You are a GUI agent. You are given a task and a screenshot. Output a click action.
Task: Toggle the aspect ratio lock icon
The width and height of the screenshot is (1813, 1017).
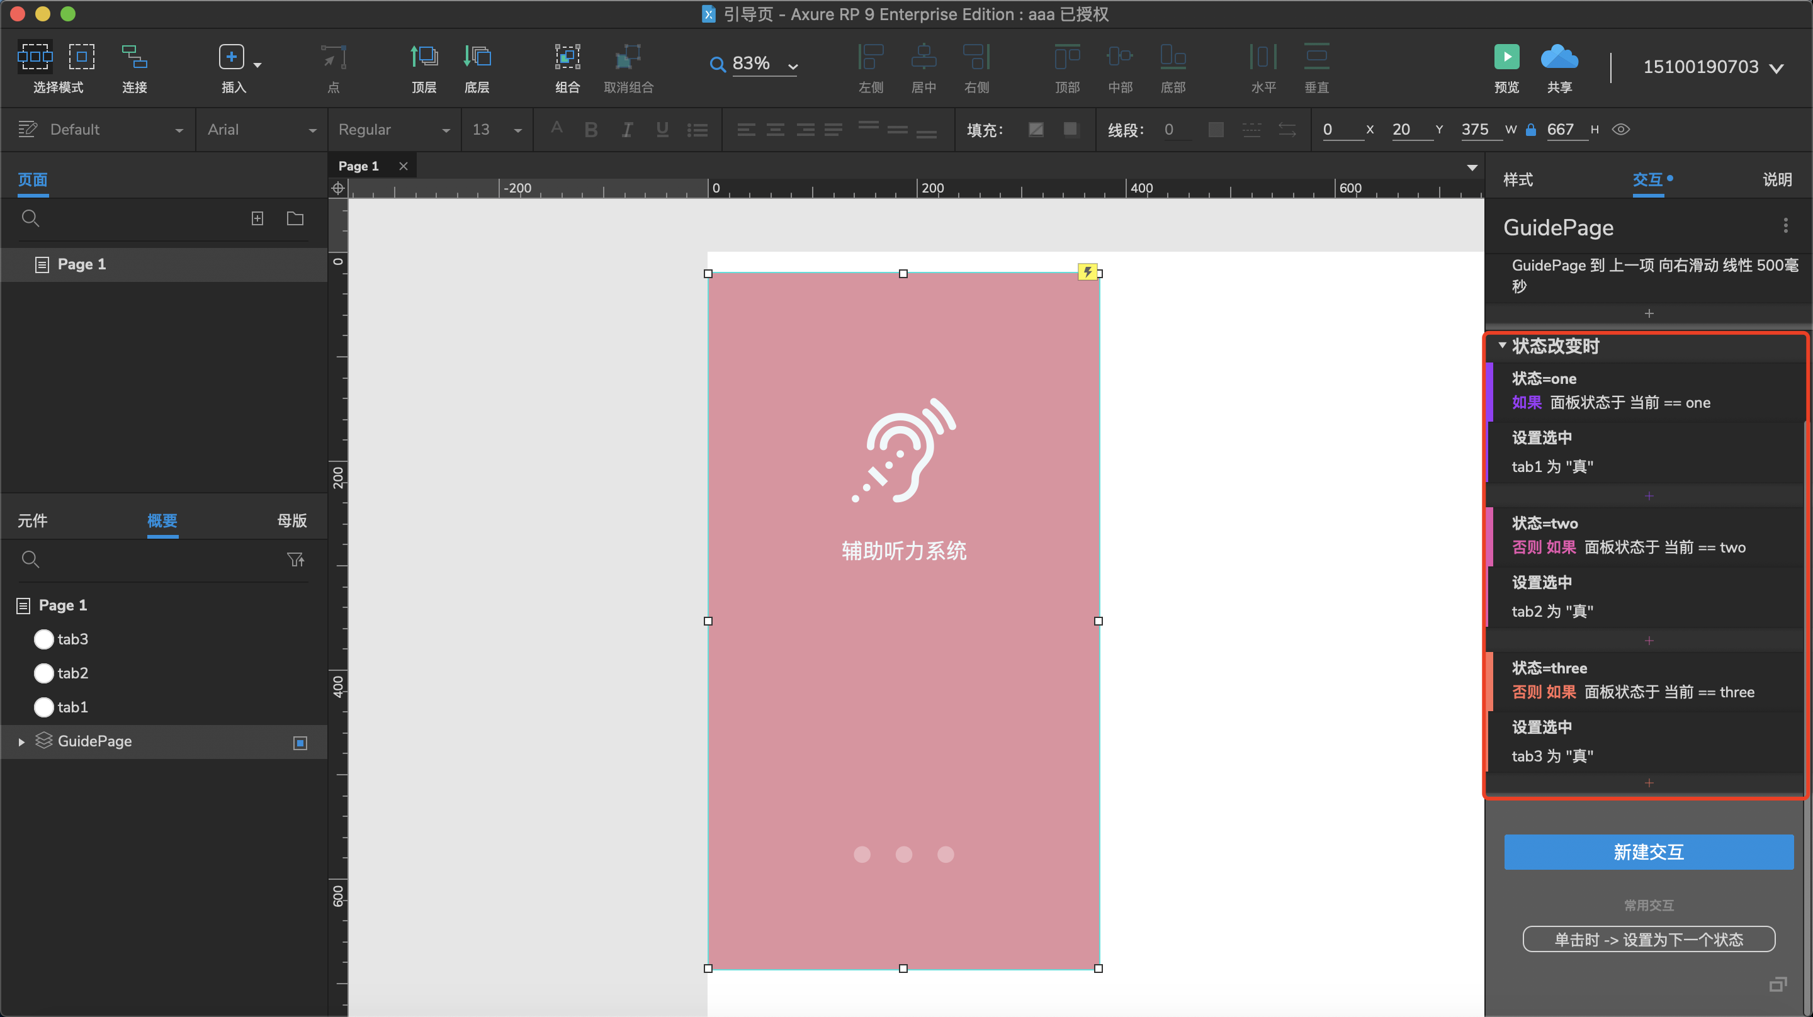click(x=1530, y=130)
